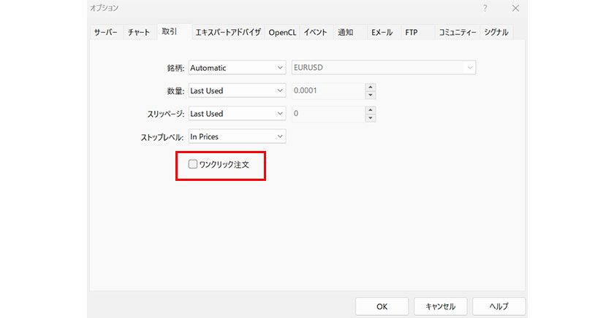Click the キャンセル button
This screenshot has height=318, width=614.
click(440, 306)
